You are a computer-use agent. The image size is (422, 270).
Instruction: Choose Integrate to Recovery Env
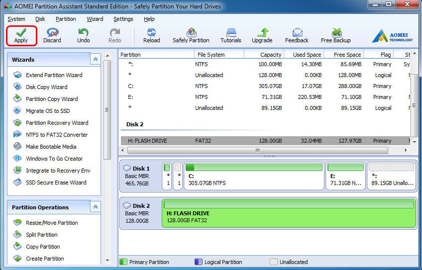click(x=52, y=170)
